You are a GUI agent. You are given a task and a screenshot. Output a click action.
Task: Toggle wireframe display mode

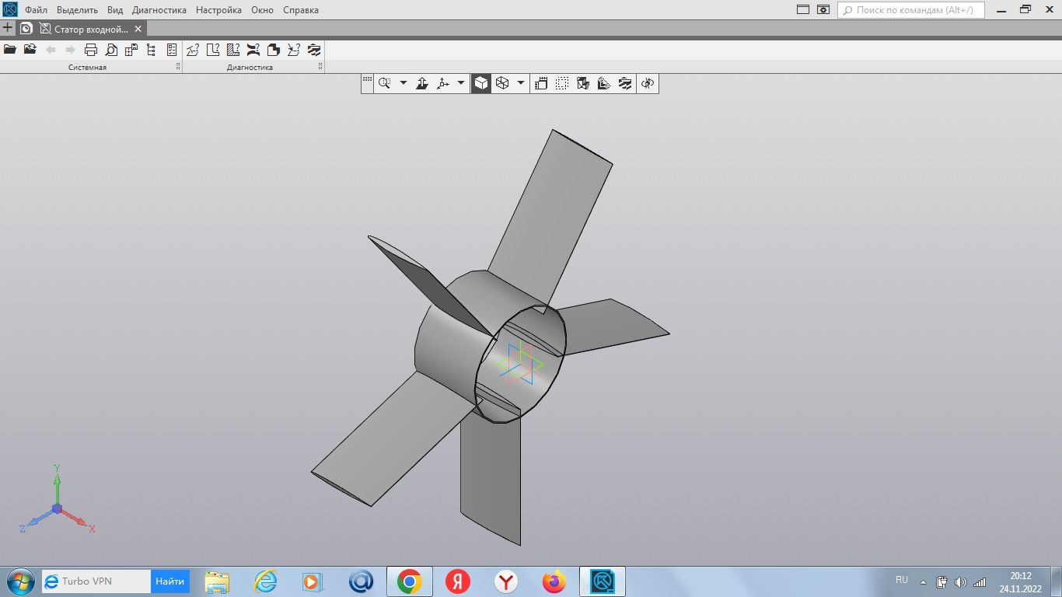tap(502, 83)
